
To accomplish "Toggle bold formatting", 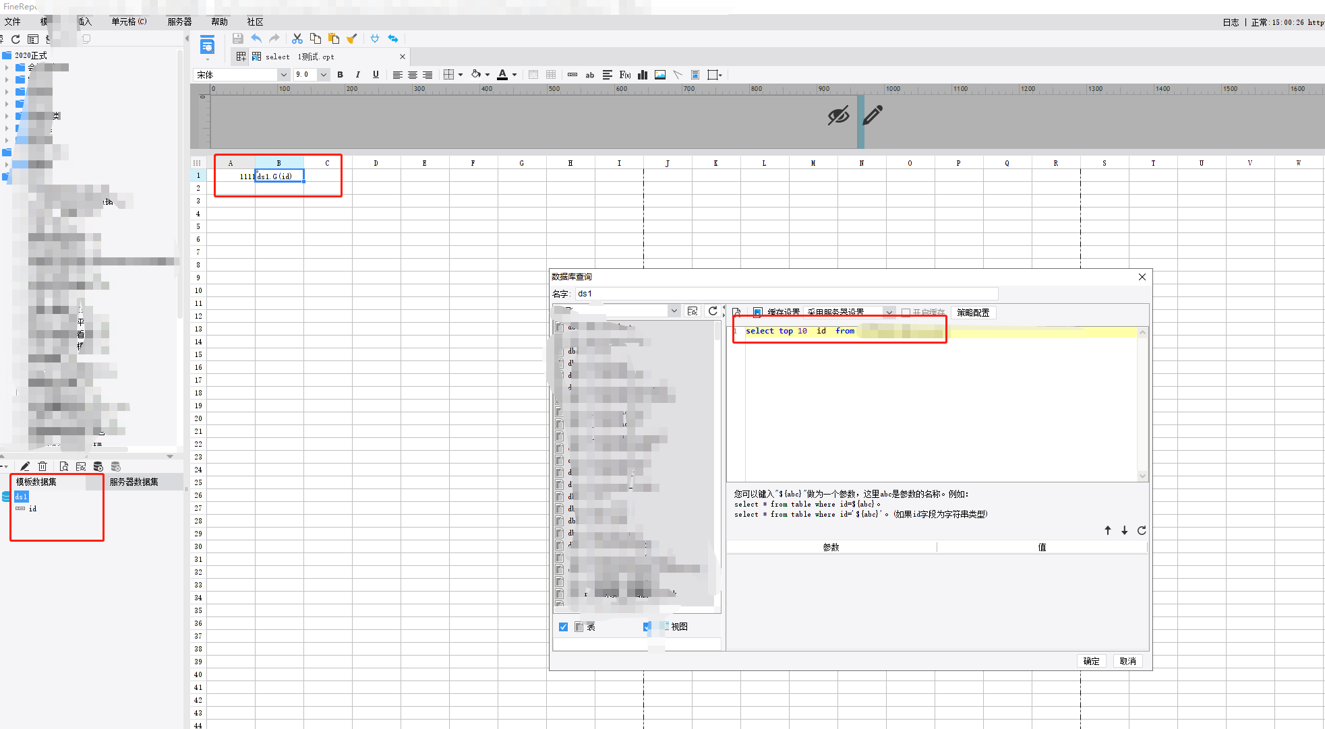I will coord(340,75).
